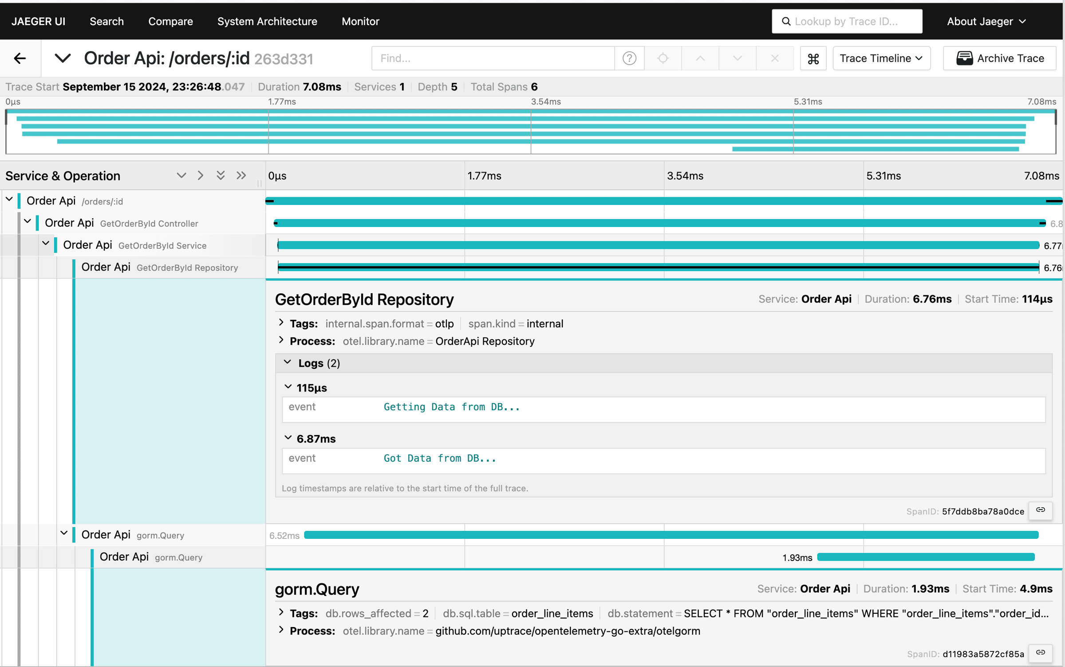Click inside the Find input field
1065x667 pixels.
click(x=488, y=58)
